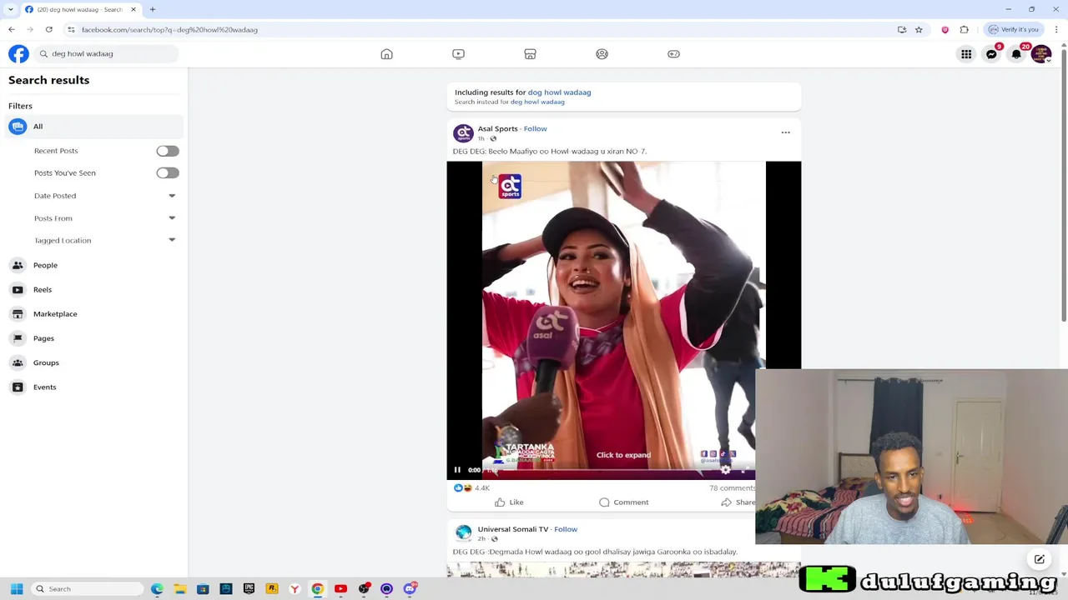Open the Asal Sports page name link
This screenshot has height=600, width=1068.
click(x=497, y=128)
